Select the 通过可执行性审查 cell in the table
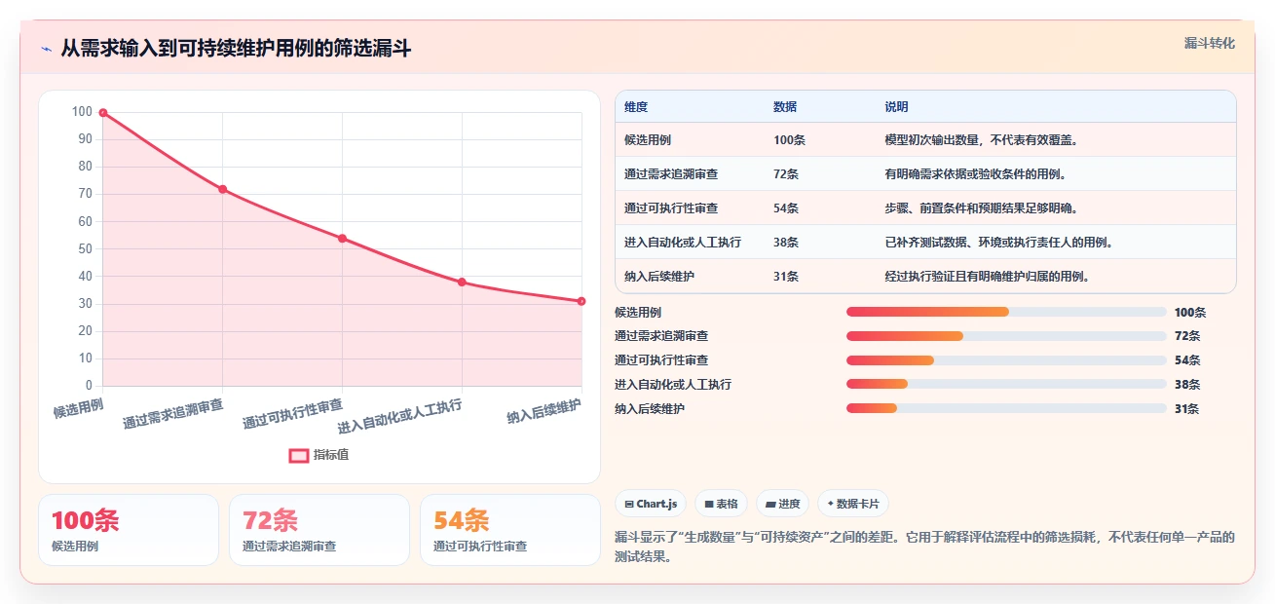 click(x=671, y=208)
